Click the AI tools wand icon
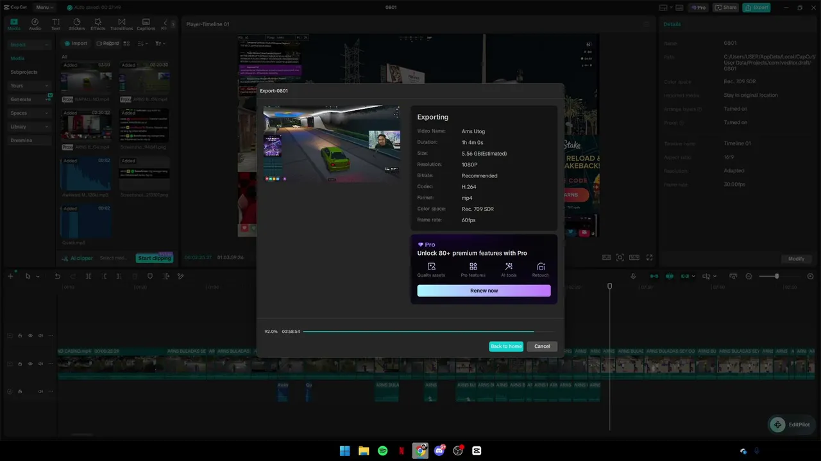The height and width of the screenshot is (461, 821). click(x=509, y=266)
